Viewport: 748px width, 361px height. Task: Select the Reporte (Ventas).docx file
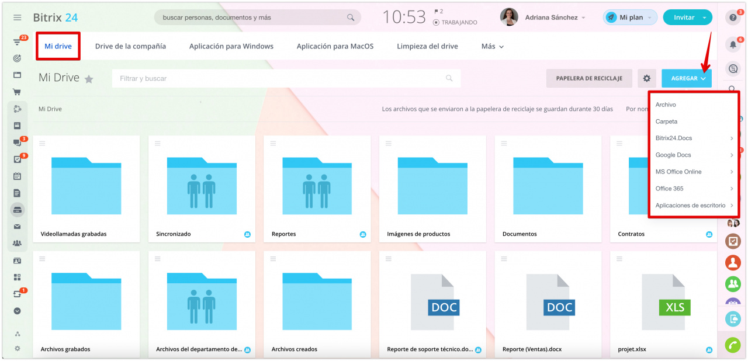point(548,304)
